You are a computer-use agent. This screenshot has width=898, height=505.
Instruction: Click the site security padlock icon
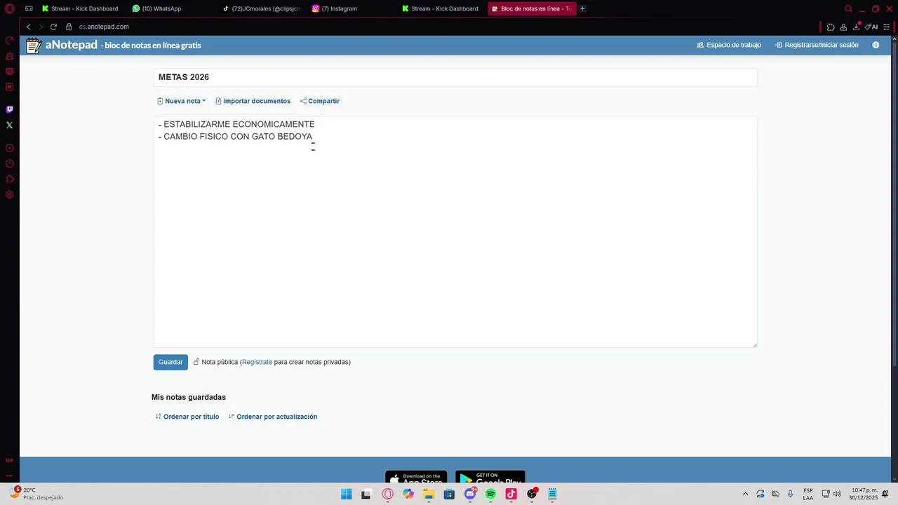(69, 27)
